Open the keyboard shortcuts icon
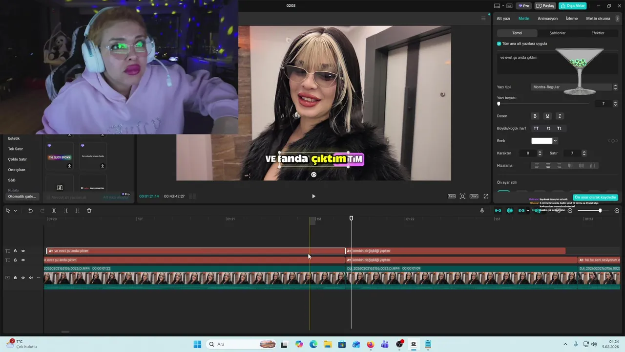 509,6
